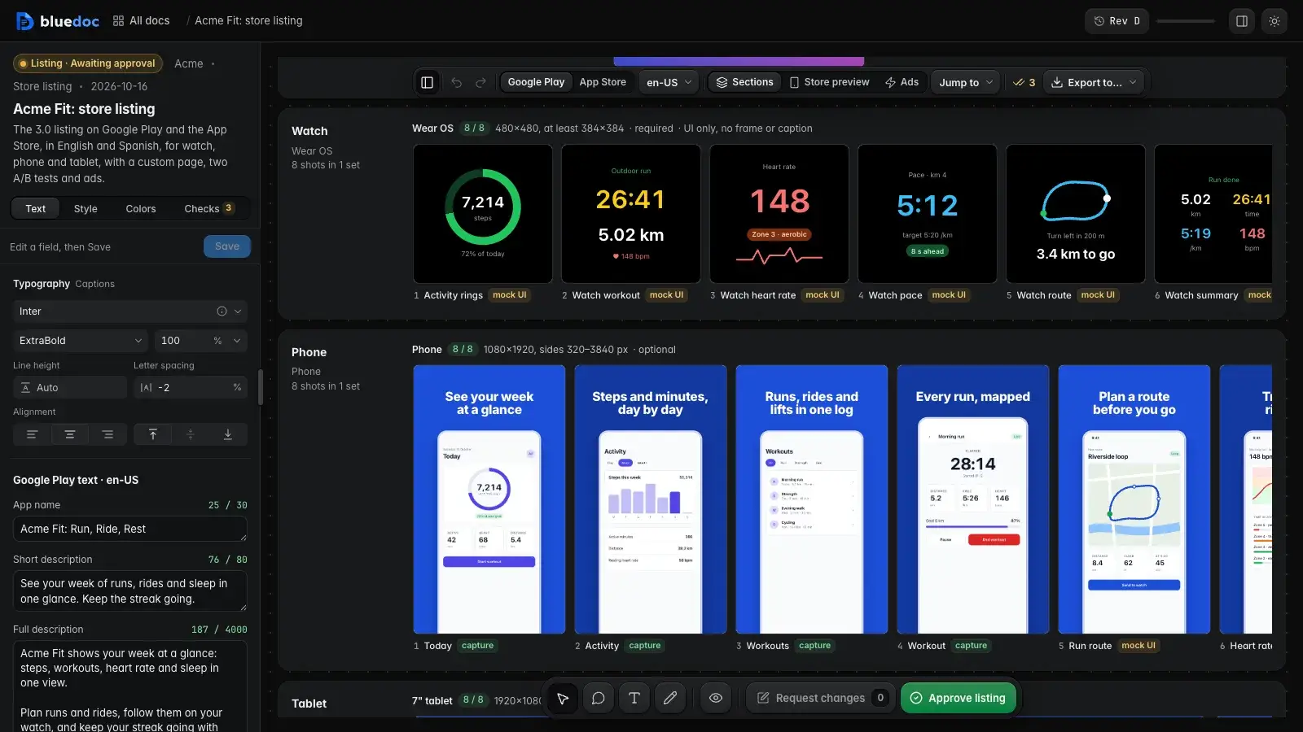Select the Watch pace screenshot thumbnail
Image resolution: width=1303 pixels, height=732 pixels.
click(x=928, y=214)
